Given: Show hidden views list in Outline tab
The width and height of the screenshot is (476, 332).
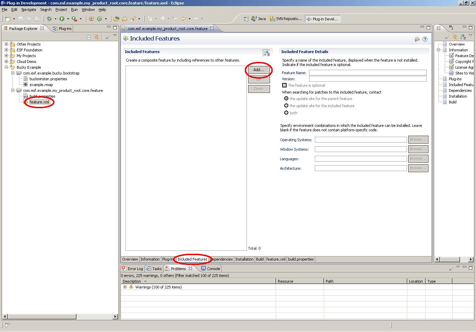Looking at the screenshot, I should click(451, 27).
